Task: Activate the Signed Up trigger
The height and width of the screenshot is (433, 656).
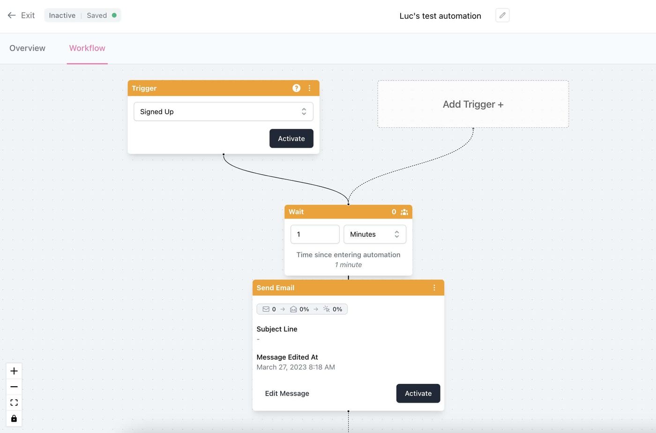Action: 291,139
